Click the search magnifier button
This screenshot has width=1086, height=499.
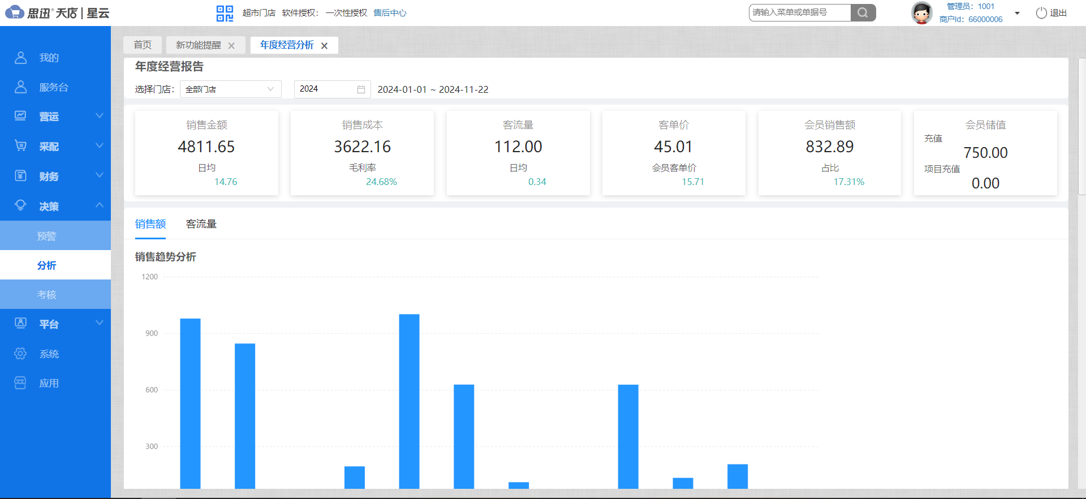pos(863,12)
